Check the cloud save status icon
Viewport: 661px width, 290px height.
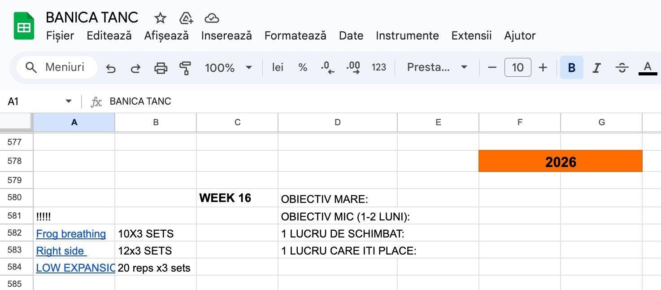click(211, 18)
